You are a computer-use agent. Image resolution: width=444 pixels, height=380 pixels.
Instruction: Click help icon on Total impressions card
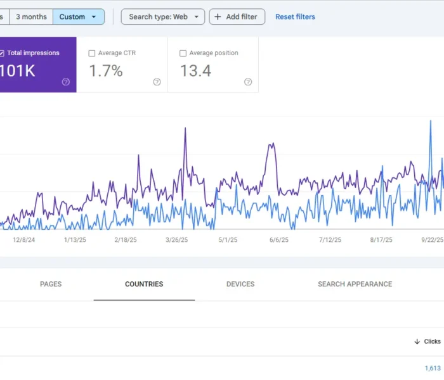pos(66,82)
